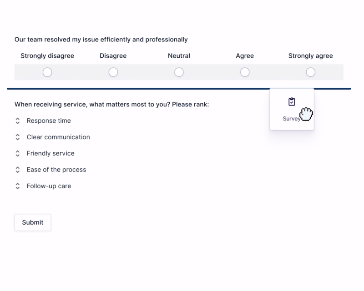Submit the survey form
Viewport: 364px width, 291px height.
33,222
